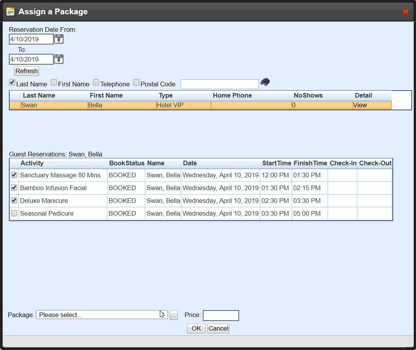The height and width of the screenshot is (350, 416).
Task: Click the Cancel button
Action: coord(218,328)
